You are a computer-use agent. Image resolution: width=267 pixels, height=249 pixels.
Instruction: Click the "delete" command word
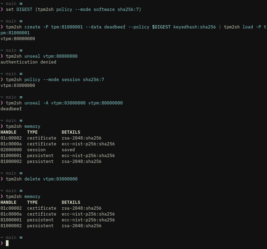32,179
